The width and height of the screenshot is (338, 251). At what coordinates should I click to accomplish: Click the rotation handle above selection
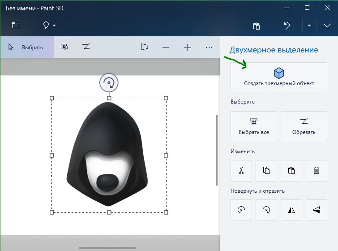coord(109,82)
